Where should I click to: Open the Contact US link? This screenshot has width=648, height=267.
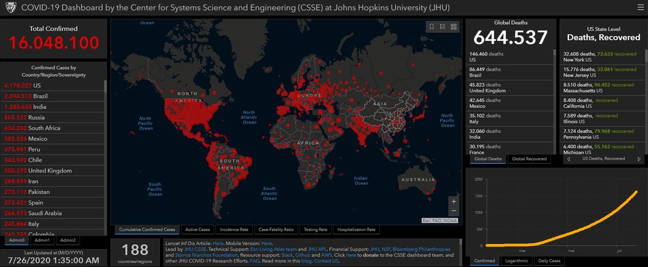pyautogui.click(x=327, y=261)
